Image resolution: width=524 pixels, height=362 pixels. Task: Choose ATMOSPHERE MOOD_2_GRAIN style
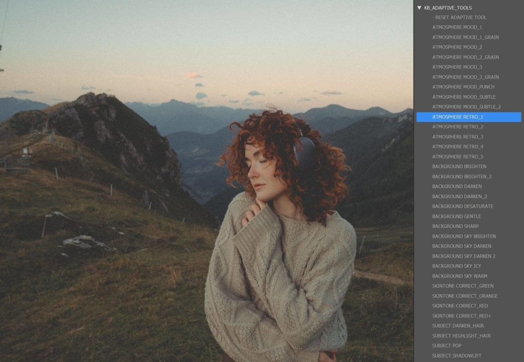(x=466, y=57)
